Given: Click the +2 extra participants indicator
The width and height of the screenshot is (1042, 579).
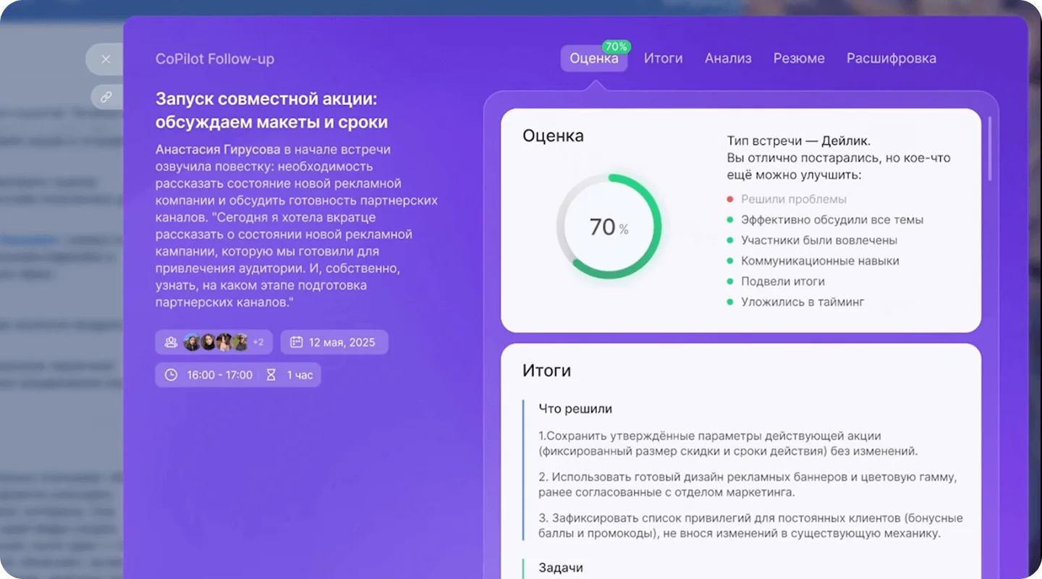Looking at the screenshot, I should click(x=258, y=342).
